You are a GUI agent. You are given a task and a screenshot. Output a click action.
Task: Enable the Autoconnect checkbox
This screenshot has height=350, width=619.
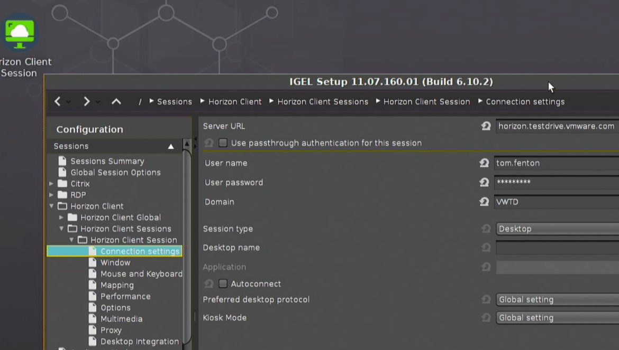223,283
